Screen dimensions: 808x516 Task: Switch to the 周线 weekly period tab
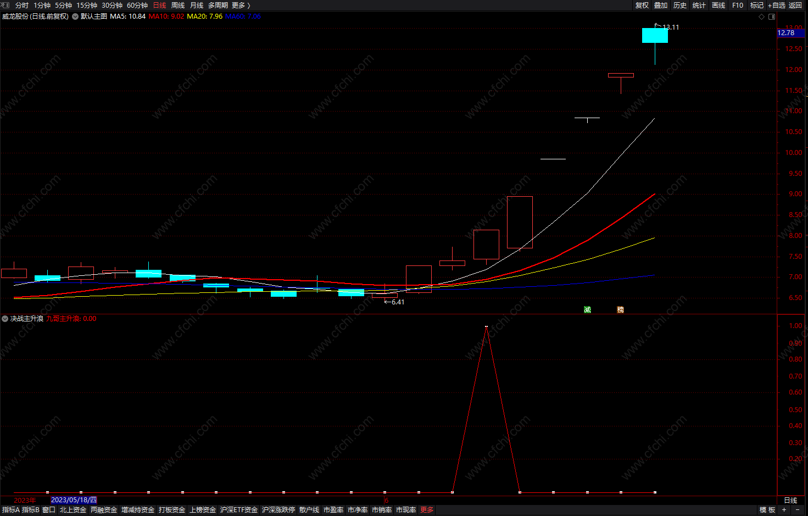tap(178, 5)
